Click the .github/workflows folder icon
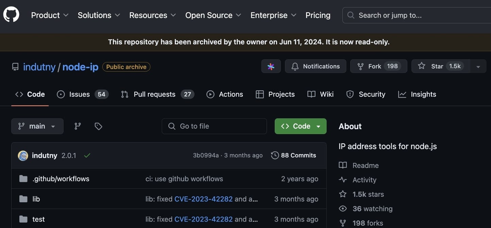 coord(23,179)
